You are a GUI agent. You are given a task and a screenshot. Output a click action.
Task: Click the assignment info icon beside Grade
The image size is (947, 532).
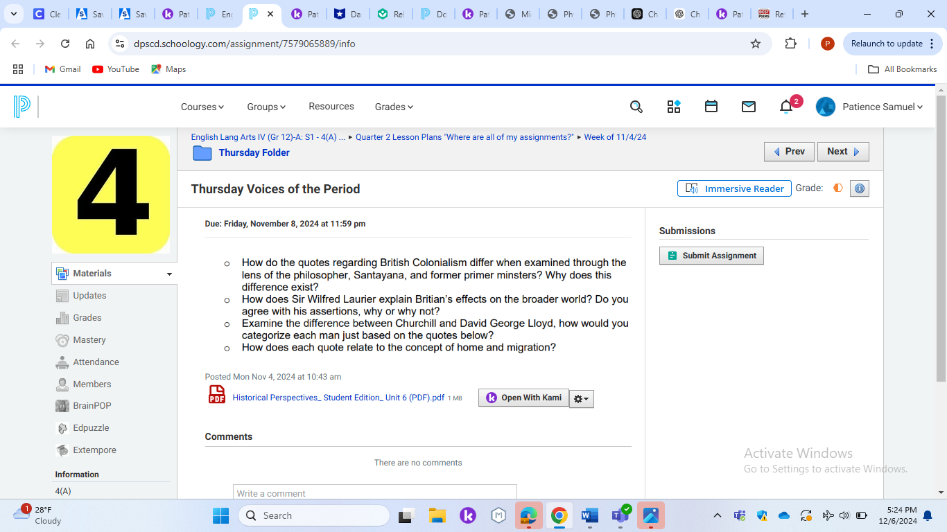[x=860, y=188]
